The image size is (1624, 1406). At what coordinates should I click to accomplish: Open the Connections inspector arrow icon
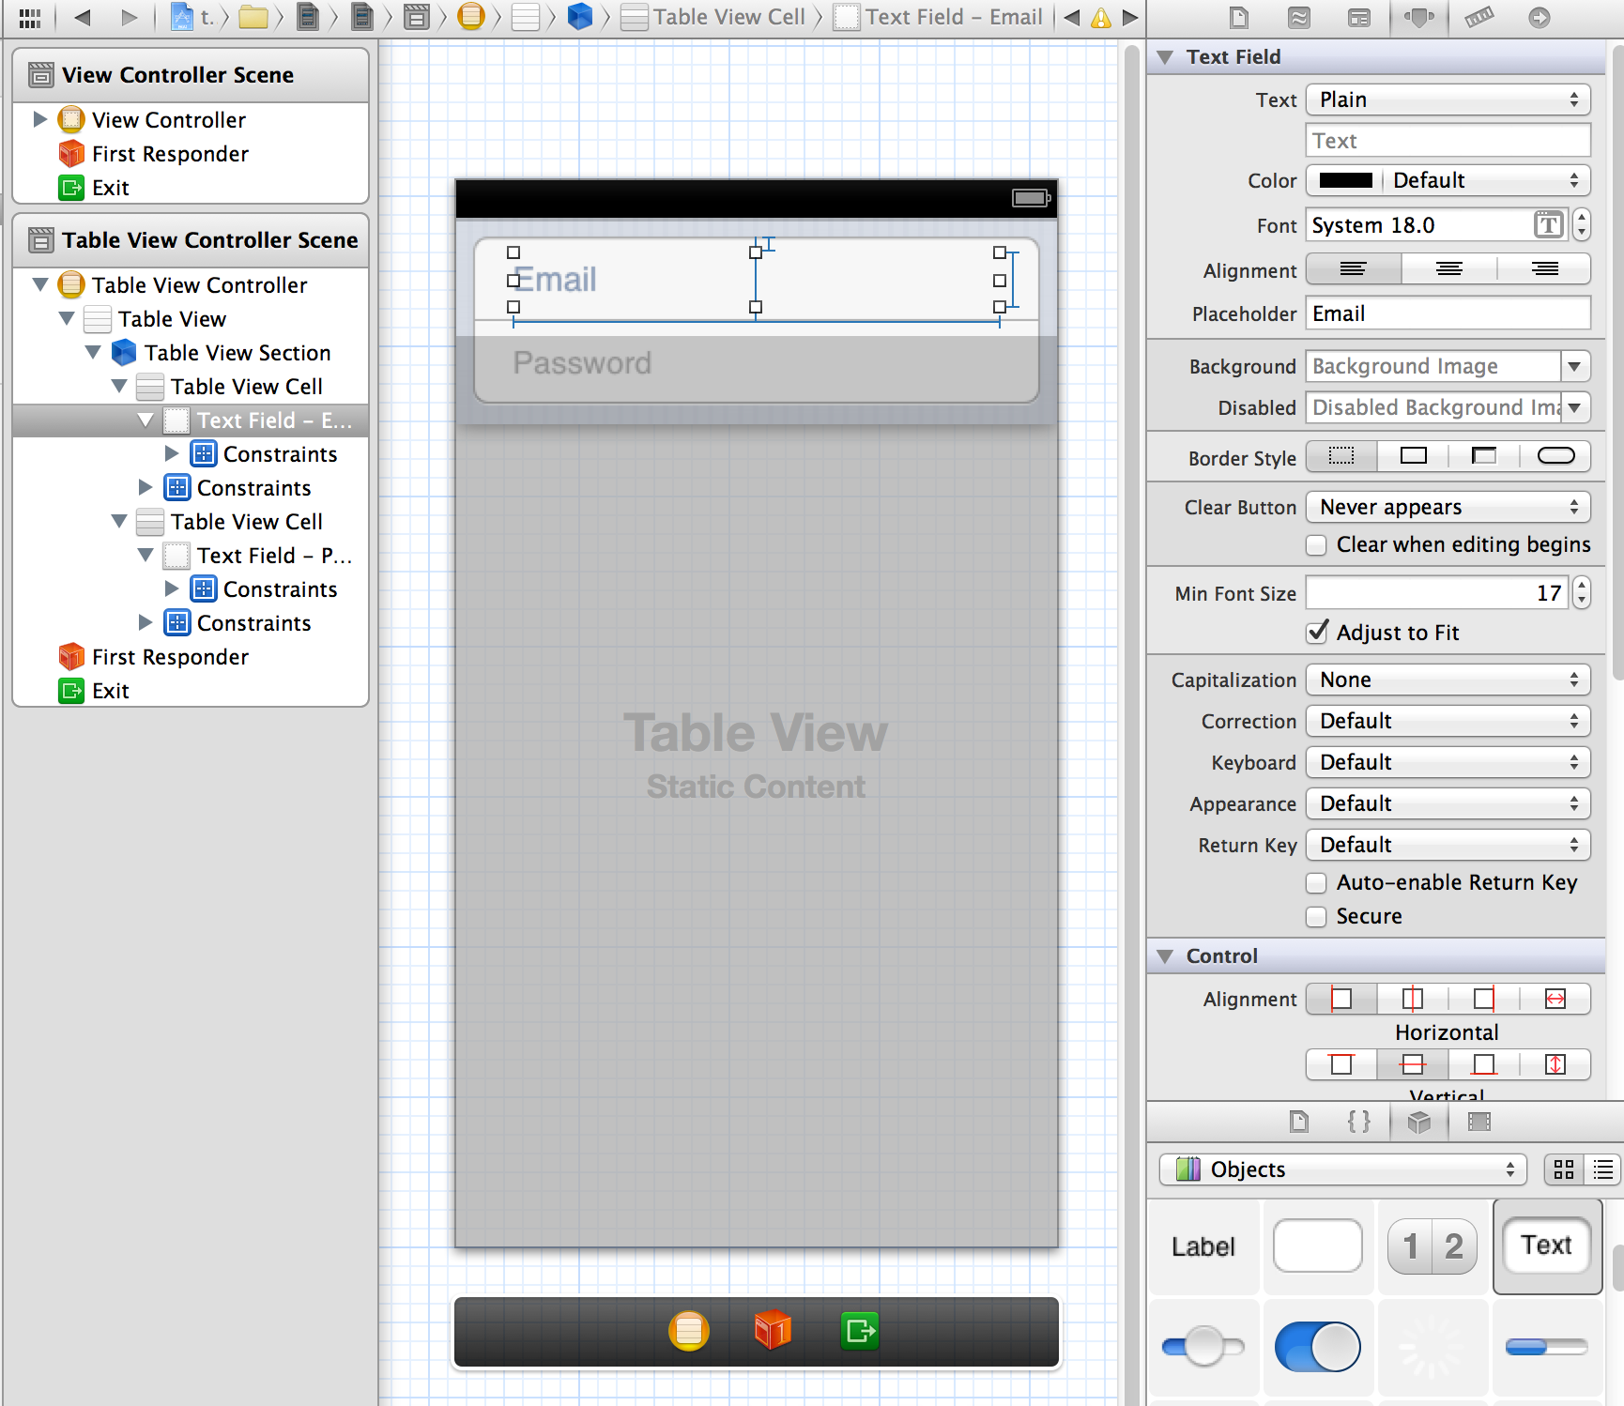point(1540,18)
